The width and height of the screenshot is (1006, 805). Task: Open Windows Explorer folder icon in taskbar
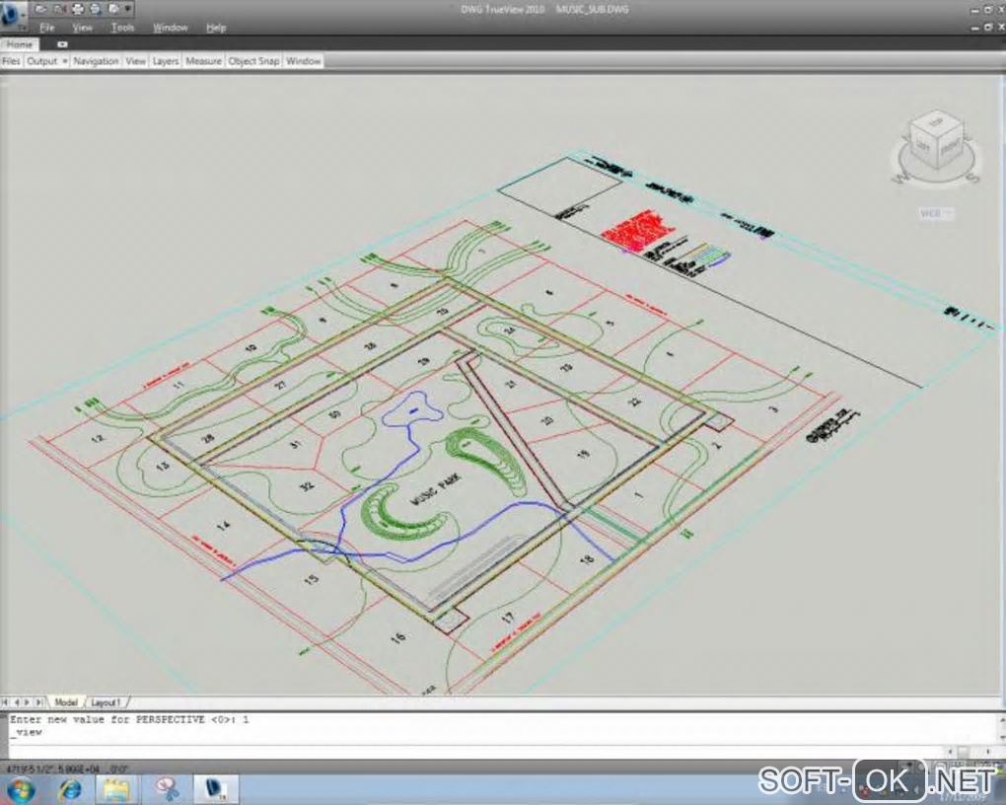[116, 788]
